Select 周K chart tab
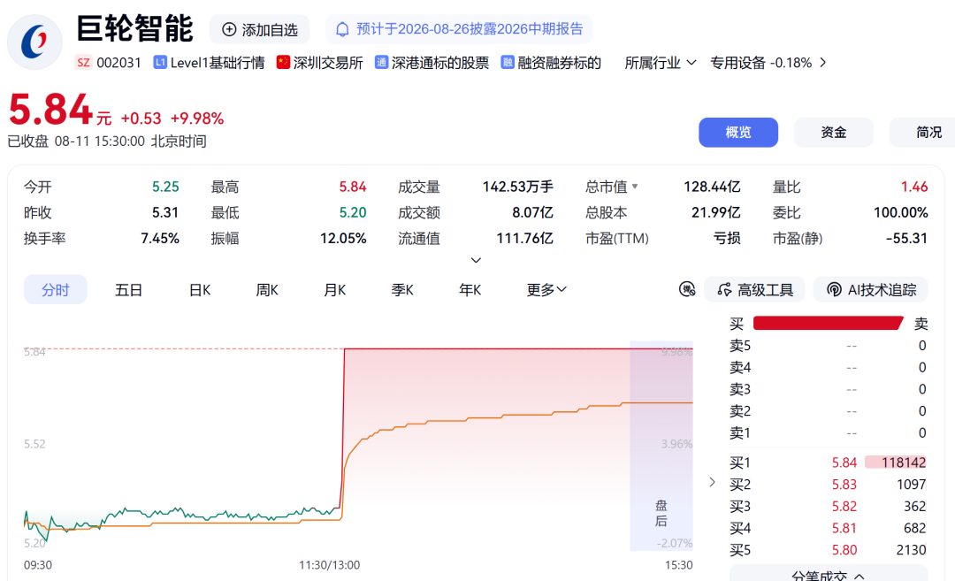 pos(267,290)
